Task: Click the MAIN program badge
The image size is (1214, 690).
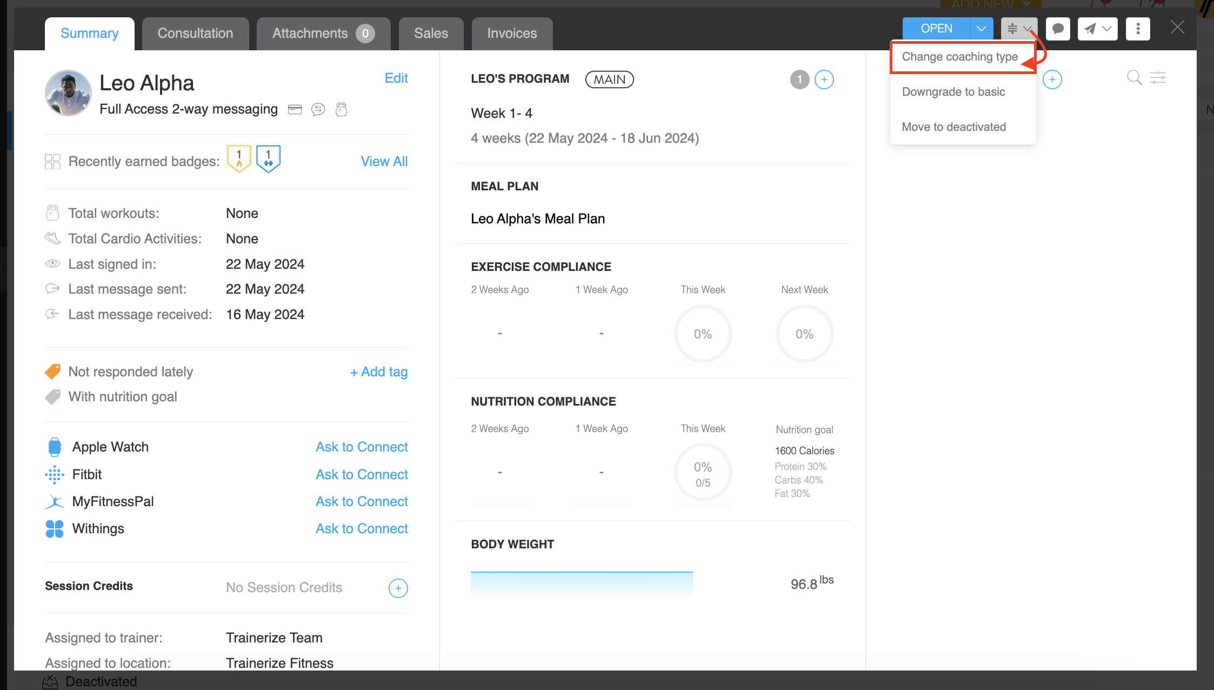Action: tap(609, 79)
